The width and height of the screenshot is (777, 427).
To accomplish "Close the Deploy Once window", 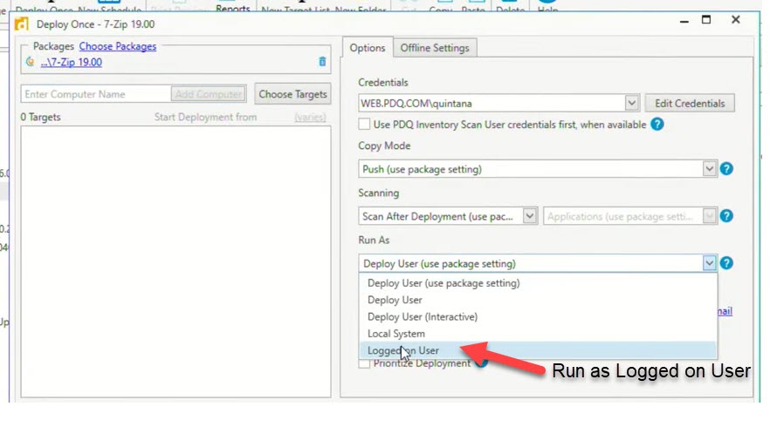I will (x=735, y=20).
